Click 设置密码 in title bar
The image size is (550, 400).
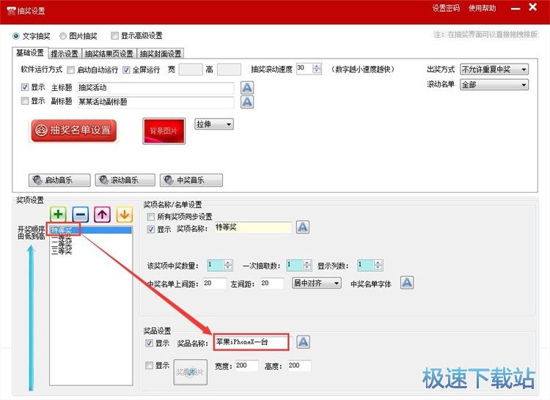click(446, 8)
